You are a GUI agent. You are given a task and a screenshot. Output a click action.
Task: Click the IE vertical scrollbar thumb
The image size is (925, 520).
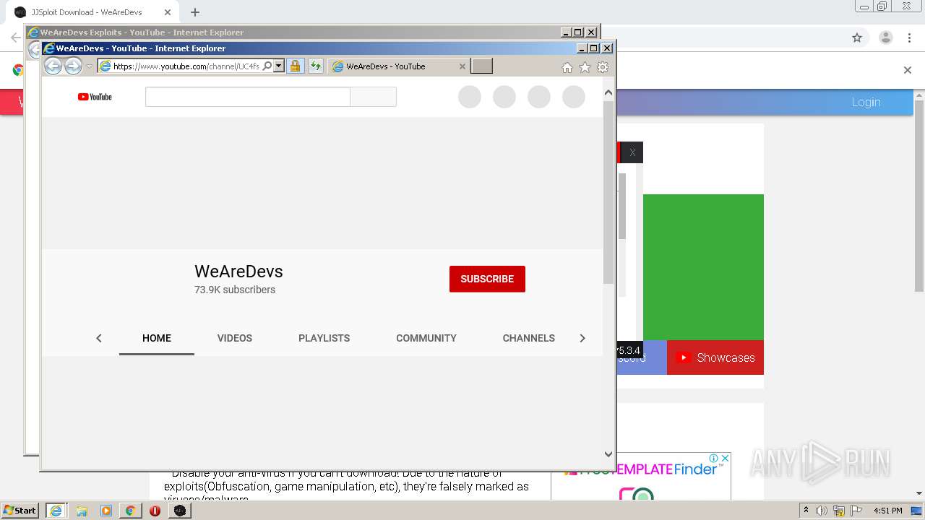coord(608,191)
